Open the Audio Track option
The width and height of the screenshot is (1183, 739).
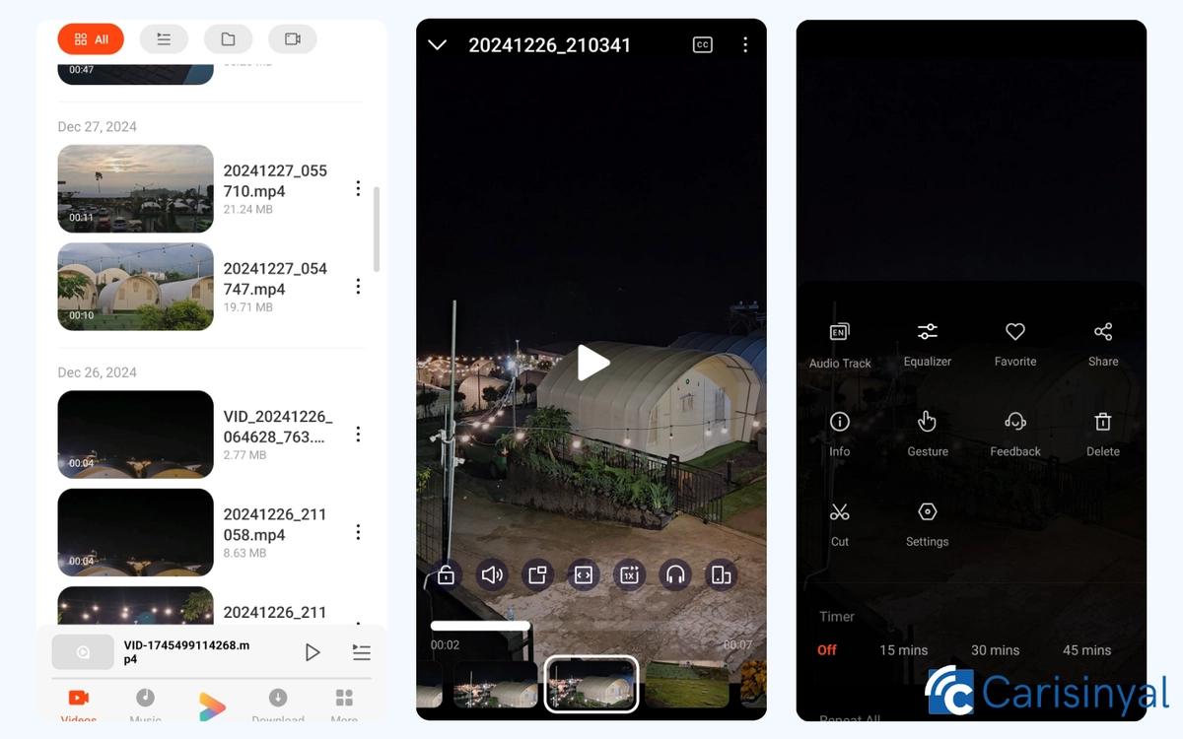[x=840, y=345]
